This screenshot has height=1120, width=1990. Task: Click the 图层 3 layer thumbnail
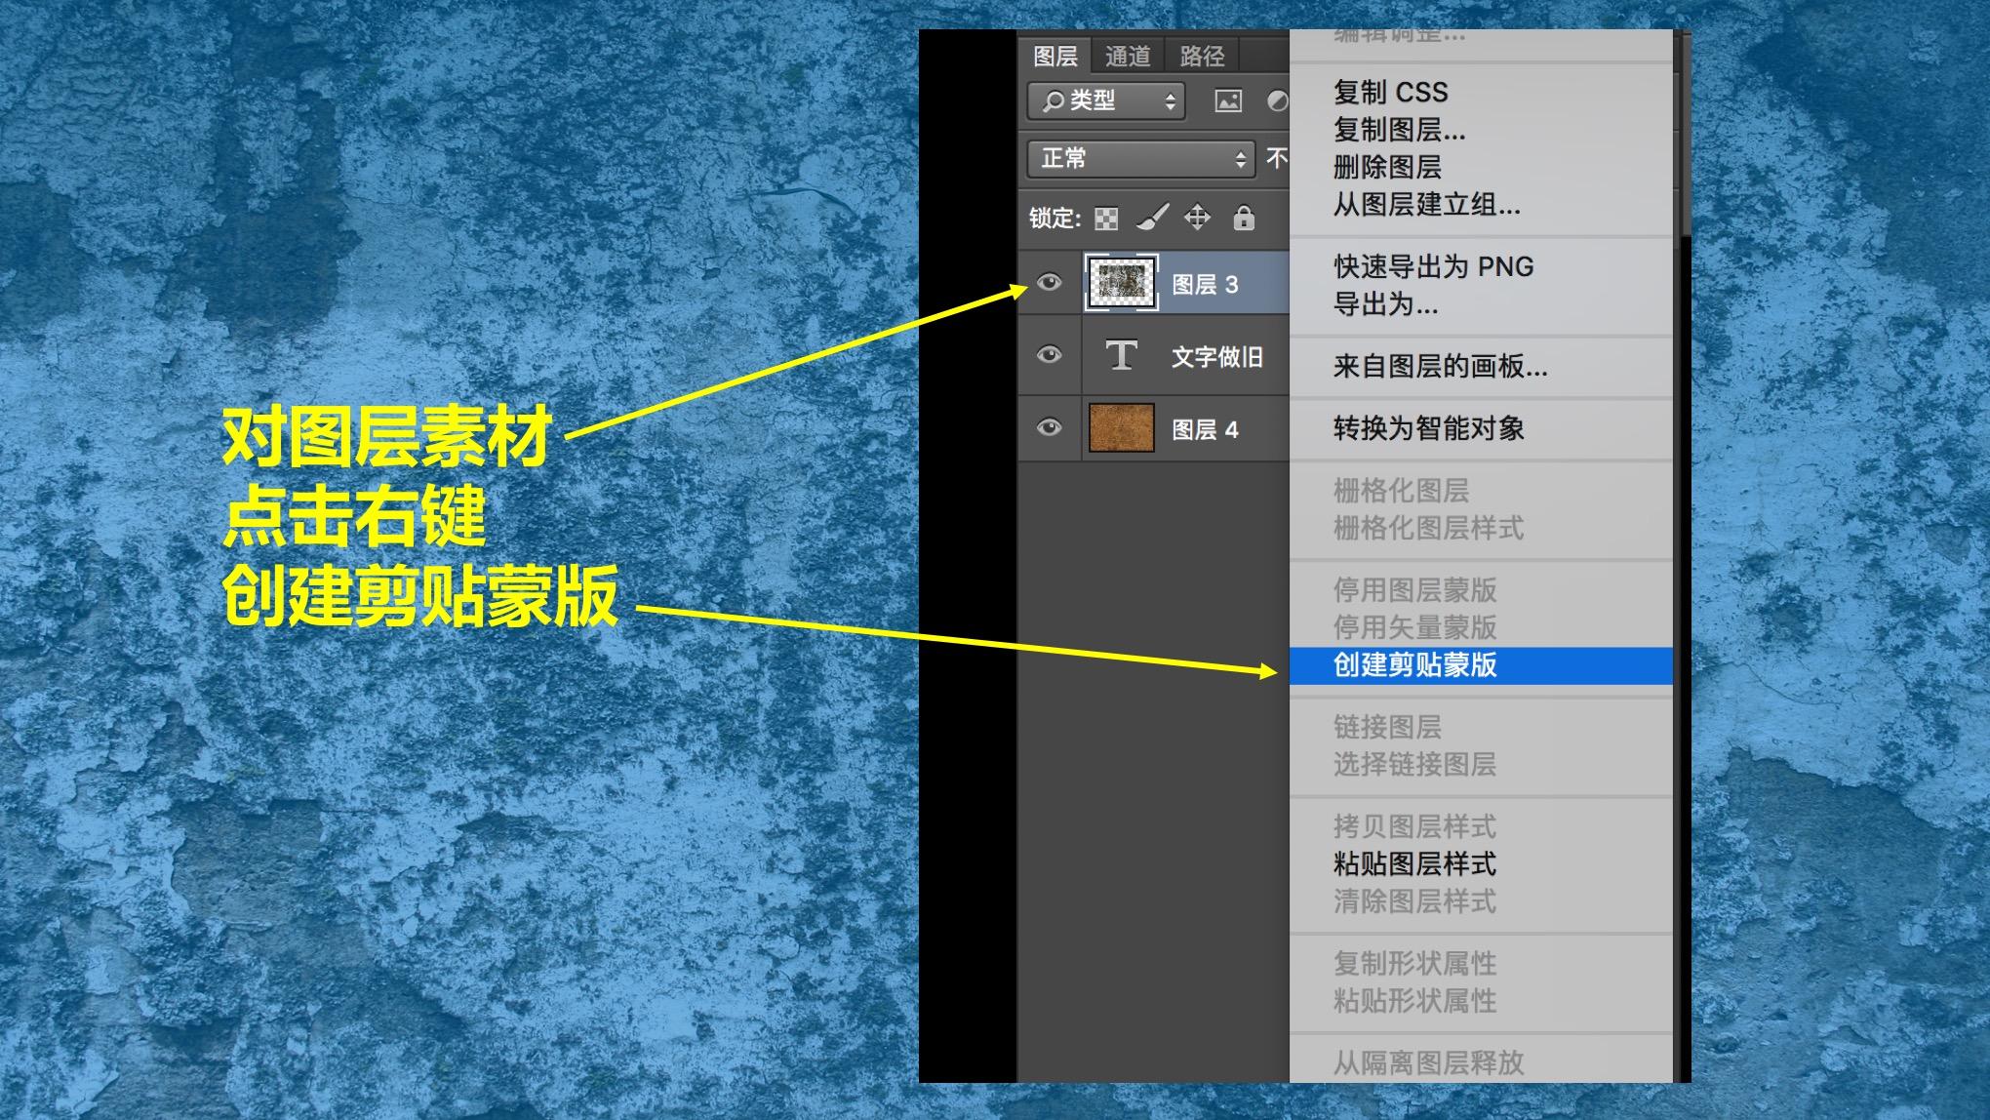(1122, 283)
